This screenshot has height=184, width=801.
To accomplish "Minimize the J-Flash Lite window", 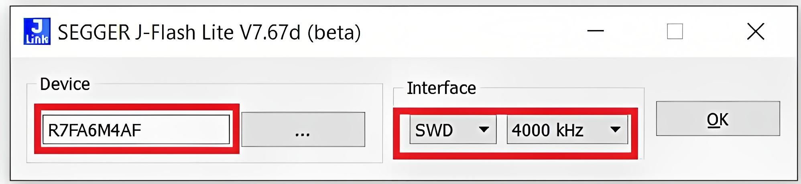I will pyautogui.click(x=596, y=31).
